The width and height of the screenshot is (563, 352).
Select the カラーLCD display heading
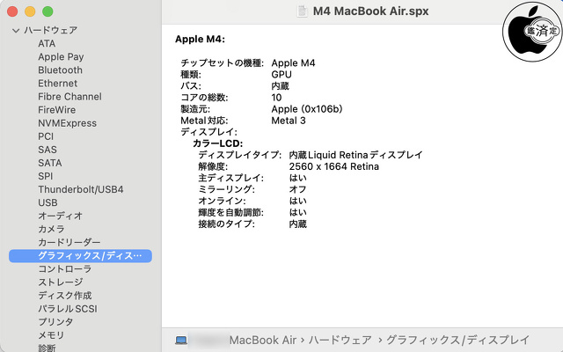[x=217, y=143]
